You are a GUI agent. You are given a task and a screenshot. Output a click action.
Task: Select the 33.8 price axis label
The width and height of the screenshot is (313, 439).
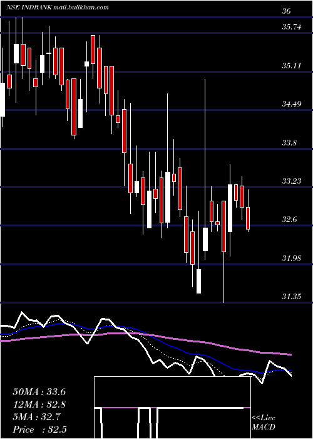[x=289, y=143]
